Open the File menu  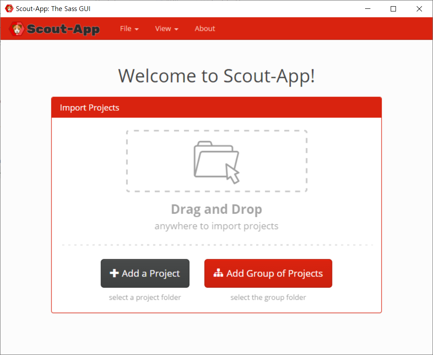[x=129, y=29]
